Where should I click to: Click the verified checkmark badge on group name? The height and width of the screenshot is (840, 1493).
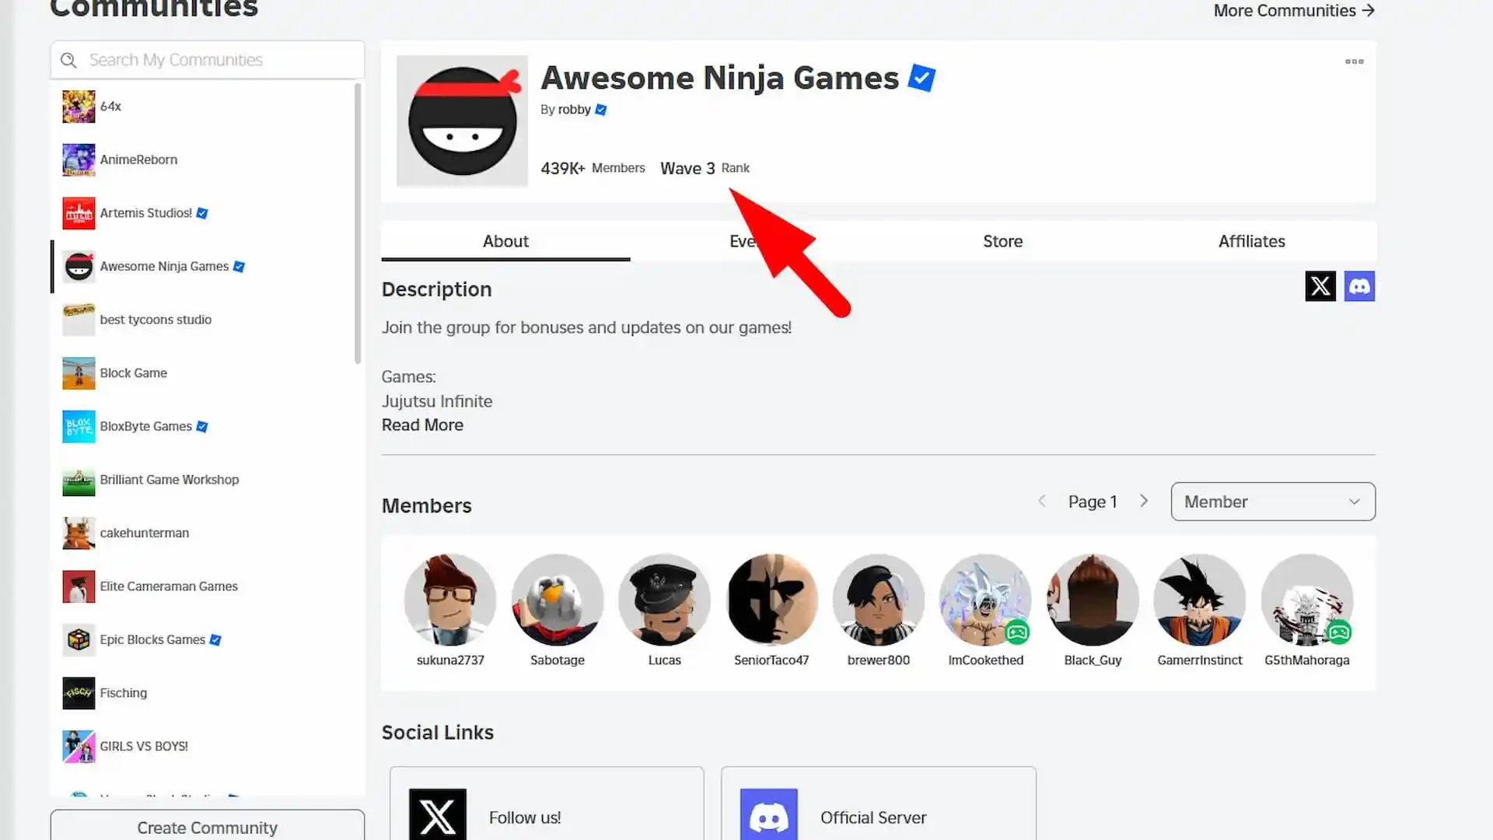[921, 78]
